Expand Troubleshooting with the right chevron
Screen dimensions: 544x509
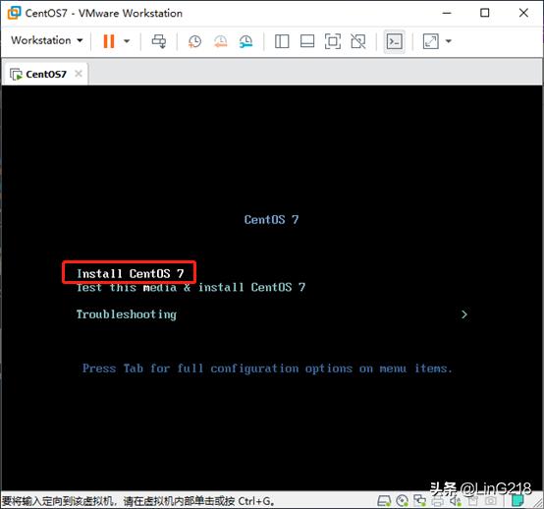coord(464,314)
